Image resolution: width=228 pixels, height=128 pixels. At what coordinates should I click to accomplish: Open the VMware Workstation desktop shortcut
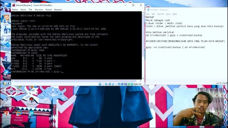19,116
